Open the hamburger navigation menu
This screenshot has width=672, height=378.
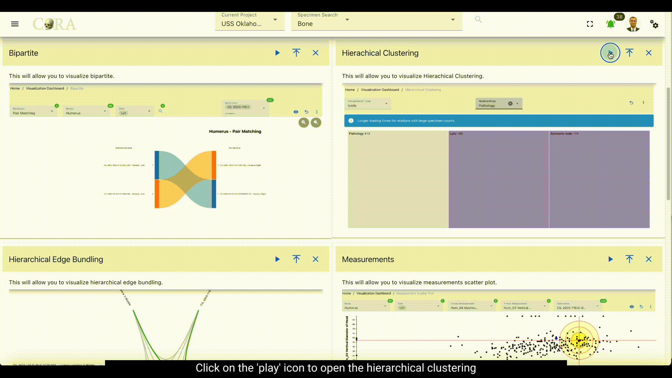[x=15, y=24]
